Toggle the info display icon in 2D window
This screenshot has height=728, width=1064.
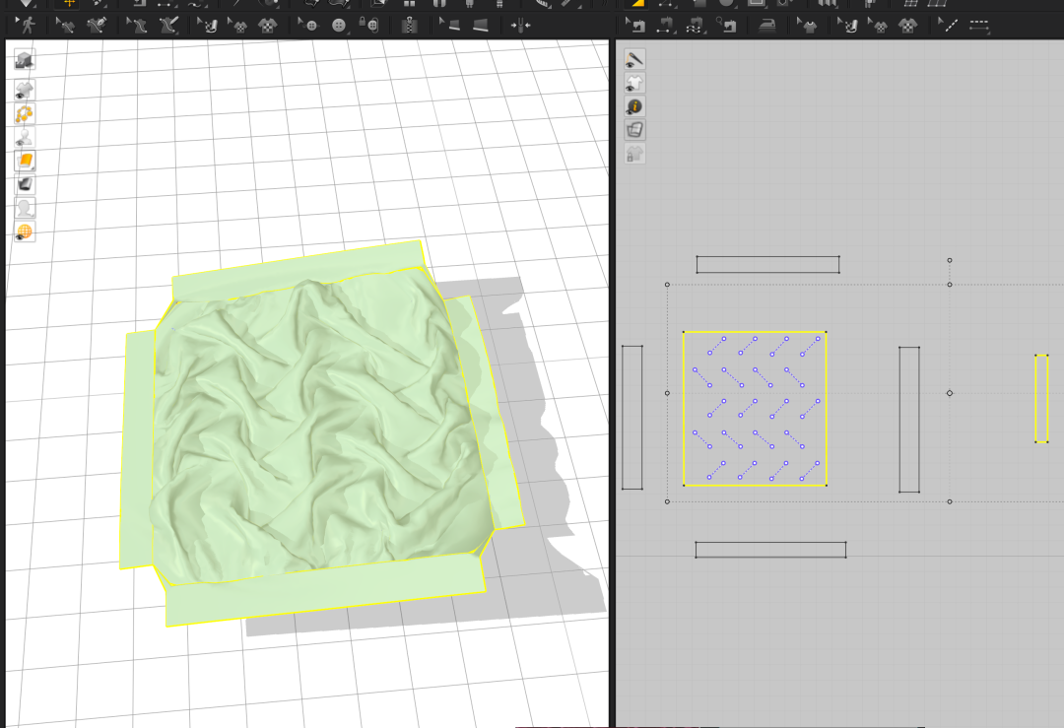(x=634, y=106)
